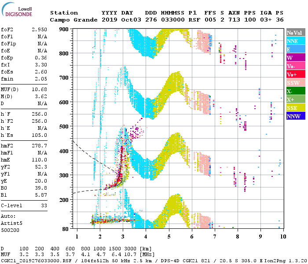This screenshot has height=264, width=308.
Task: Click the foF2 value 2.950
Action: [39, 29]
